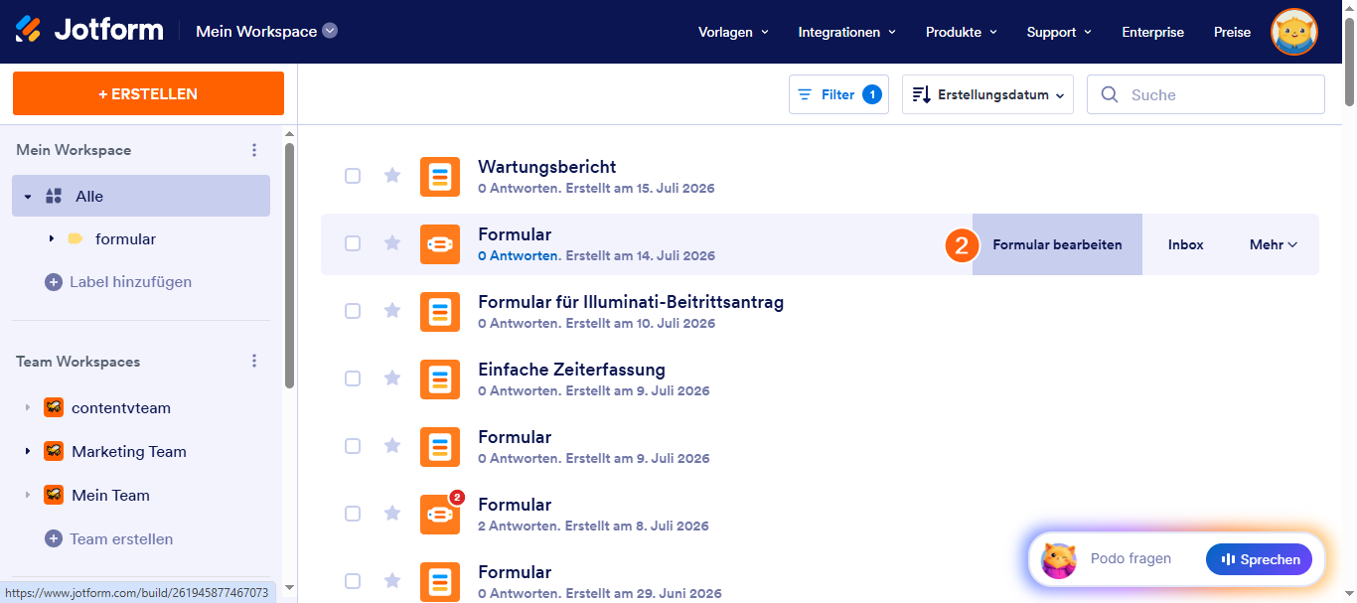Click the Einfache Zeiterfassung form icon

(x=440, y=379)
